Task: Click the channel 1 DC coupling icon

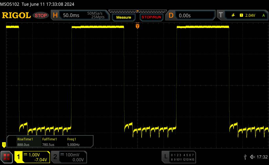Action: pyautogui.click(x=25, y=155)
